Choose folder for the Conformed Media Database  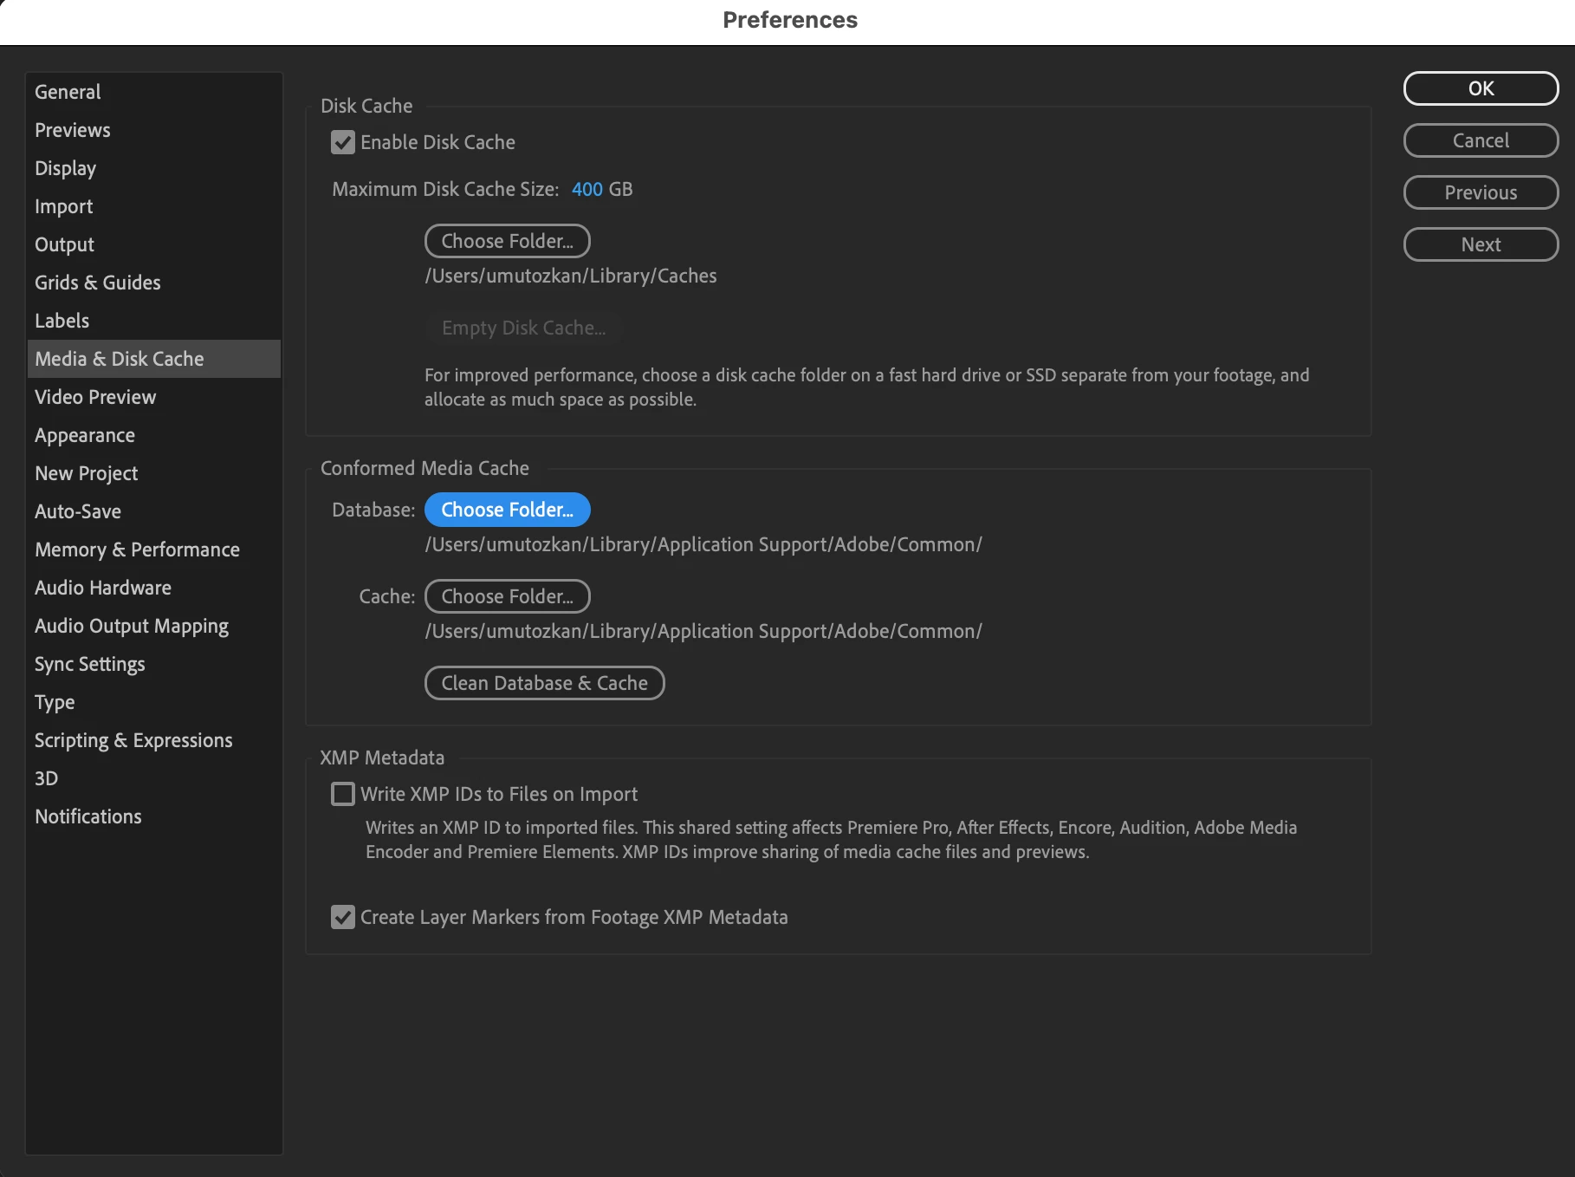click(508, 510)
